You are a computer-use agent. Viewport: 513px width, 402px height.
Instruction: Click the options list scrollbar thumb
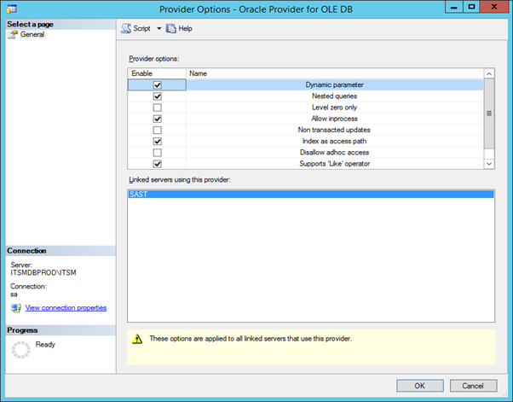489,114
